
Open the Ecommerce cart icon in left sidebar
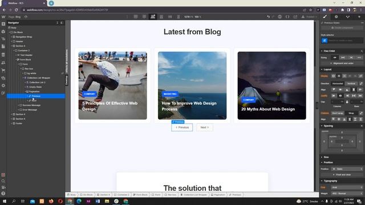pyautogui.click(x=3, y=70)
